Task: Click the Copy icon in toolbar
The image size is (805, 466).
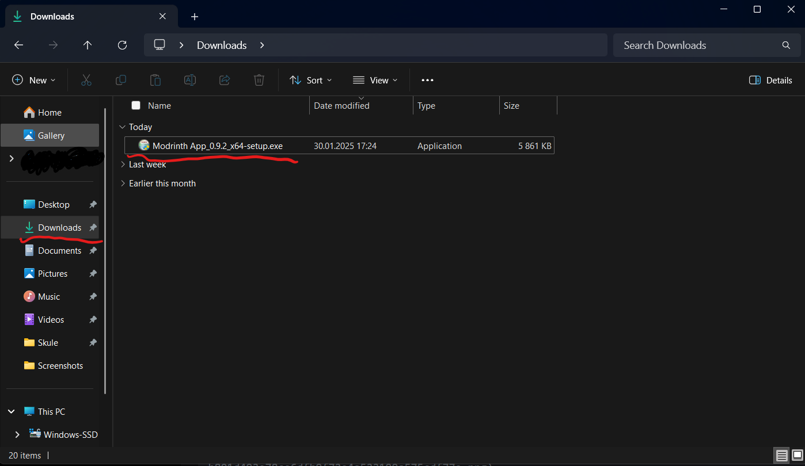Action: click(121, 80)
